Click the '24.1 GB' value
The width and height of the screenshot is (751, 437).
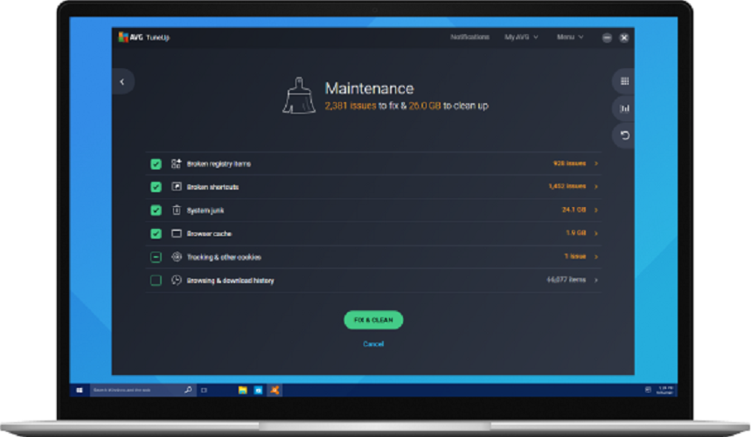(x=574, y=210)
